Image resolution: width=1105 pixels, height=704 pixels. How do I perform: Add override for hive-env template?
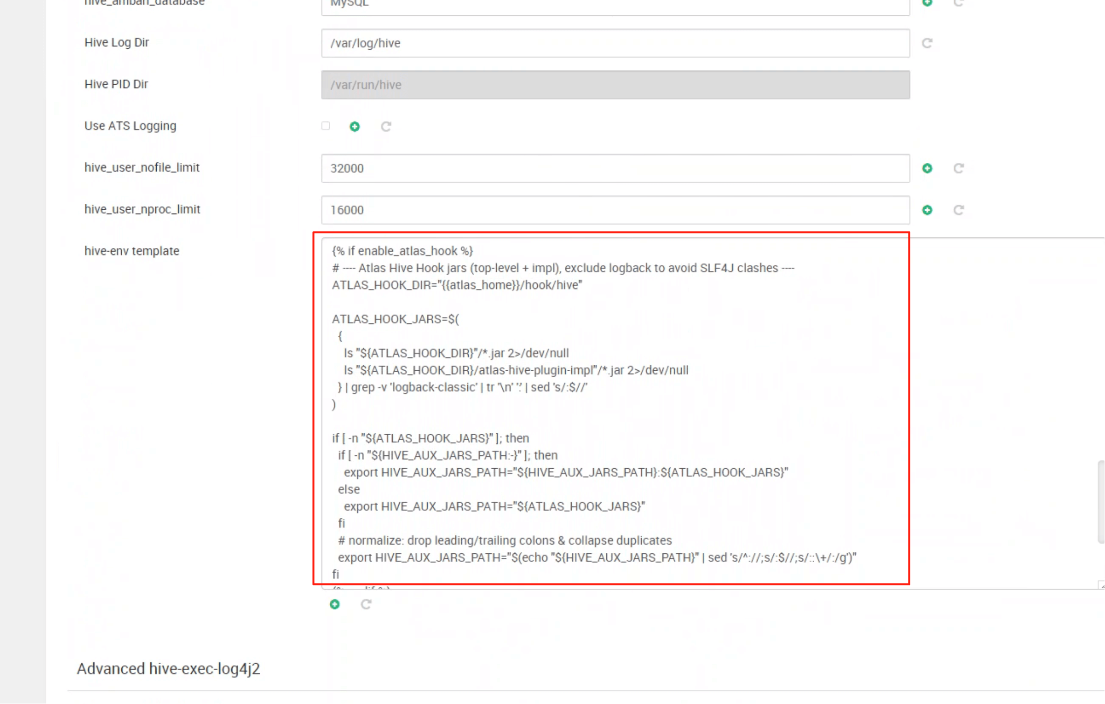tap(335, 604)
